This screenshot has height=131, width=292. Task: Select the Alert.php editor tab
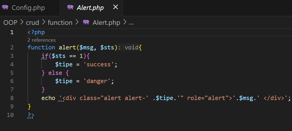(90, 8)
